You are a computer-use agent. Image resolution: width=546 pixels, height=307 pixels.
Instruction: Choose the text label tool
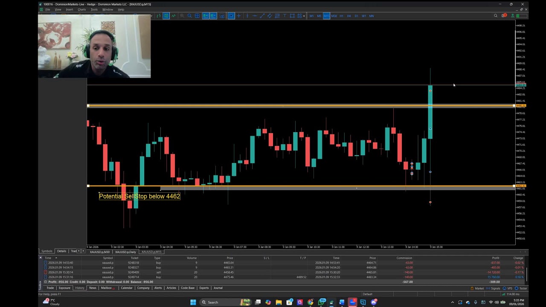coord(285,16)
